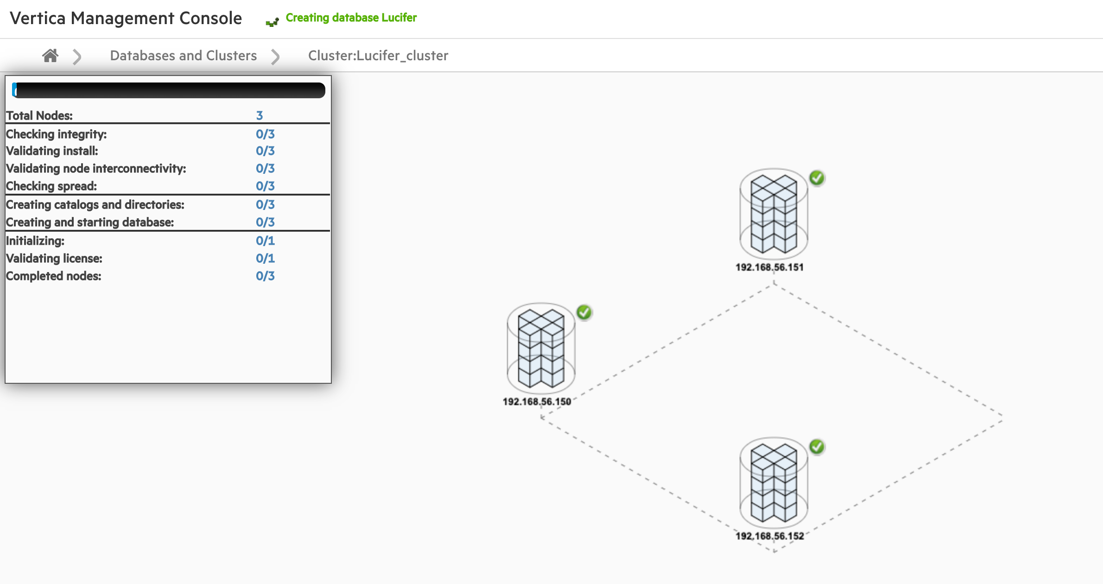The image size is (1103, 584).
Task: Click chevron after the home icon
Action: click(x=77, y=57)
